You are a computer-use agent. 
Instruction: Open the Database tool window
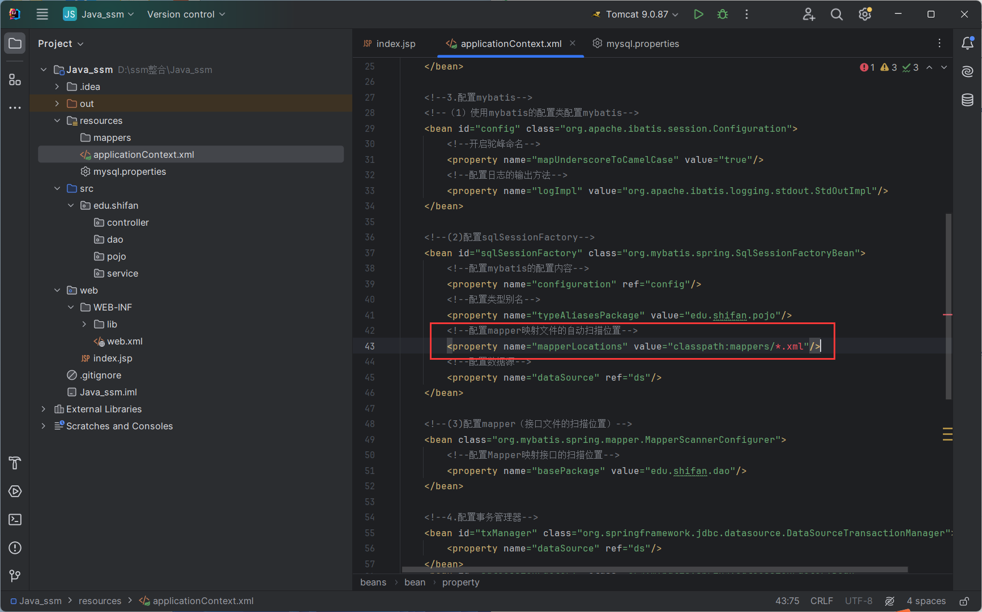(x=967, y=100)
